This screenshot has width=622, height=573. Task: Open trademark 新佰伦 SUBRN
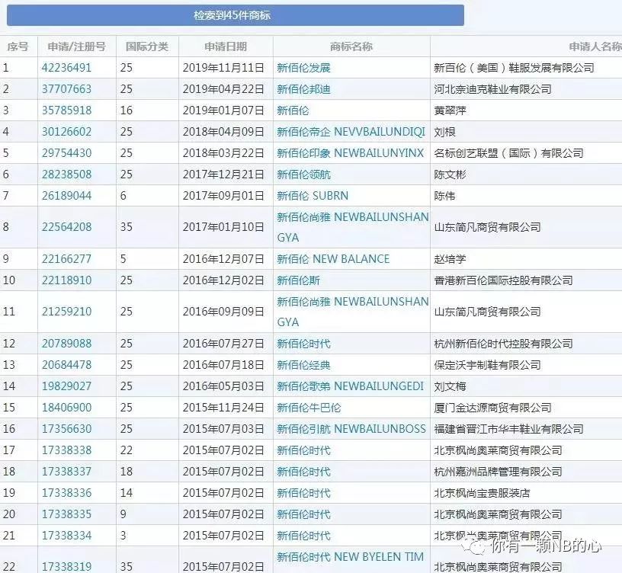point(313,196)
